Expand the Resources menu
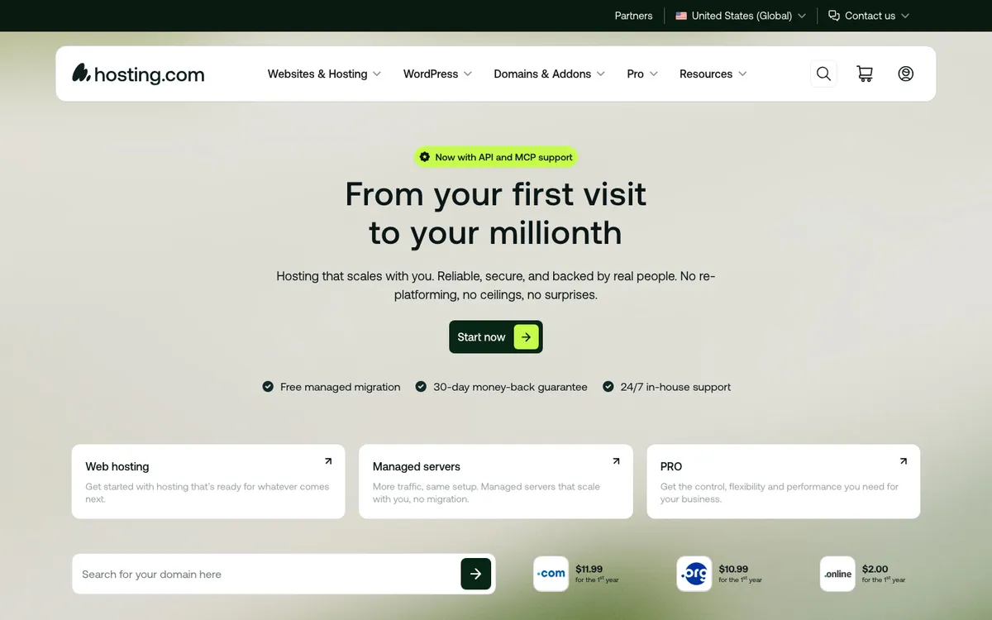 pyautogui.click(x=713, y=74)
